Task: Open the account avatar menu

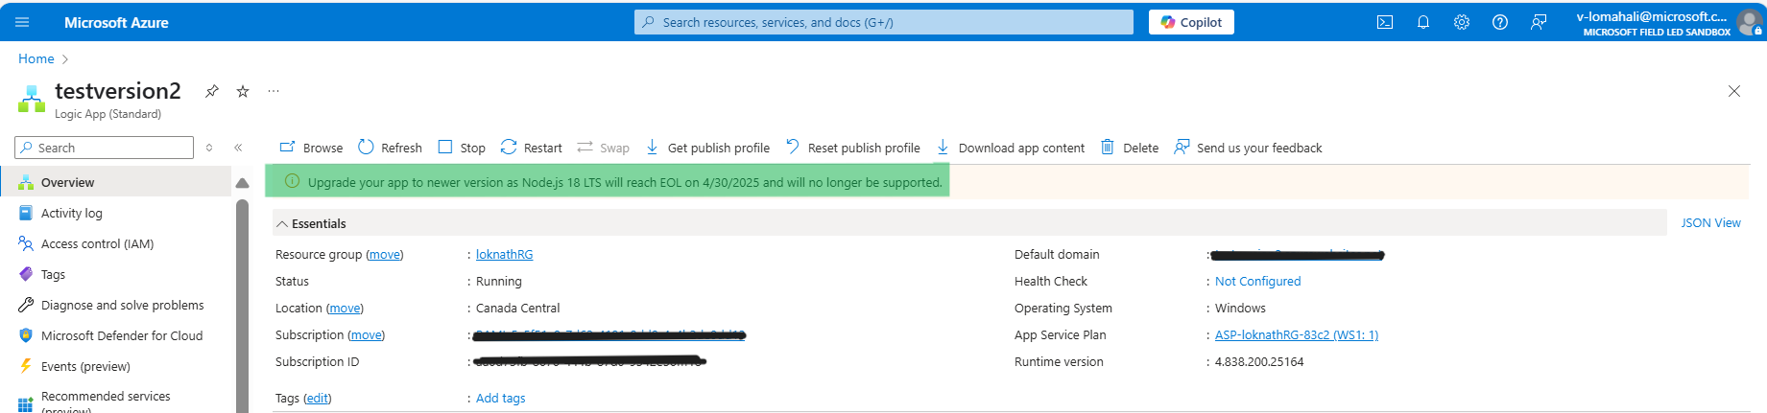Action: (1750, 23)
